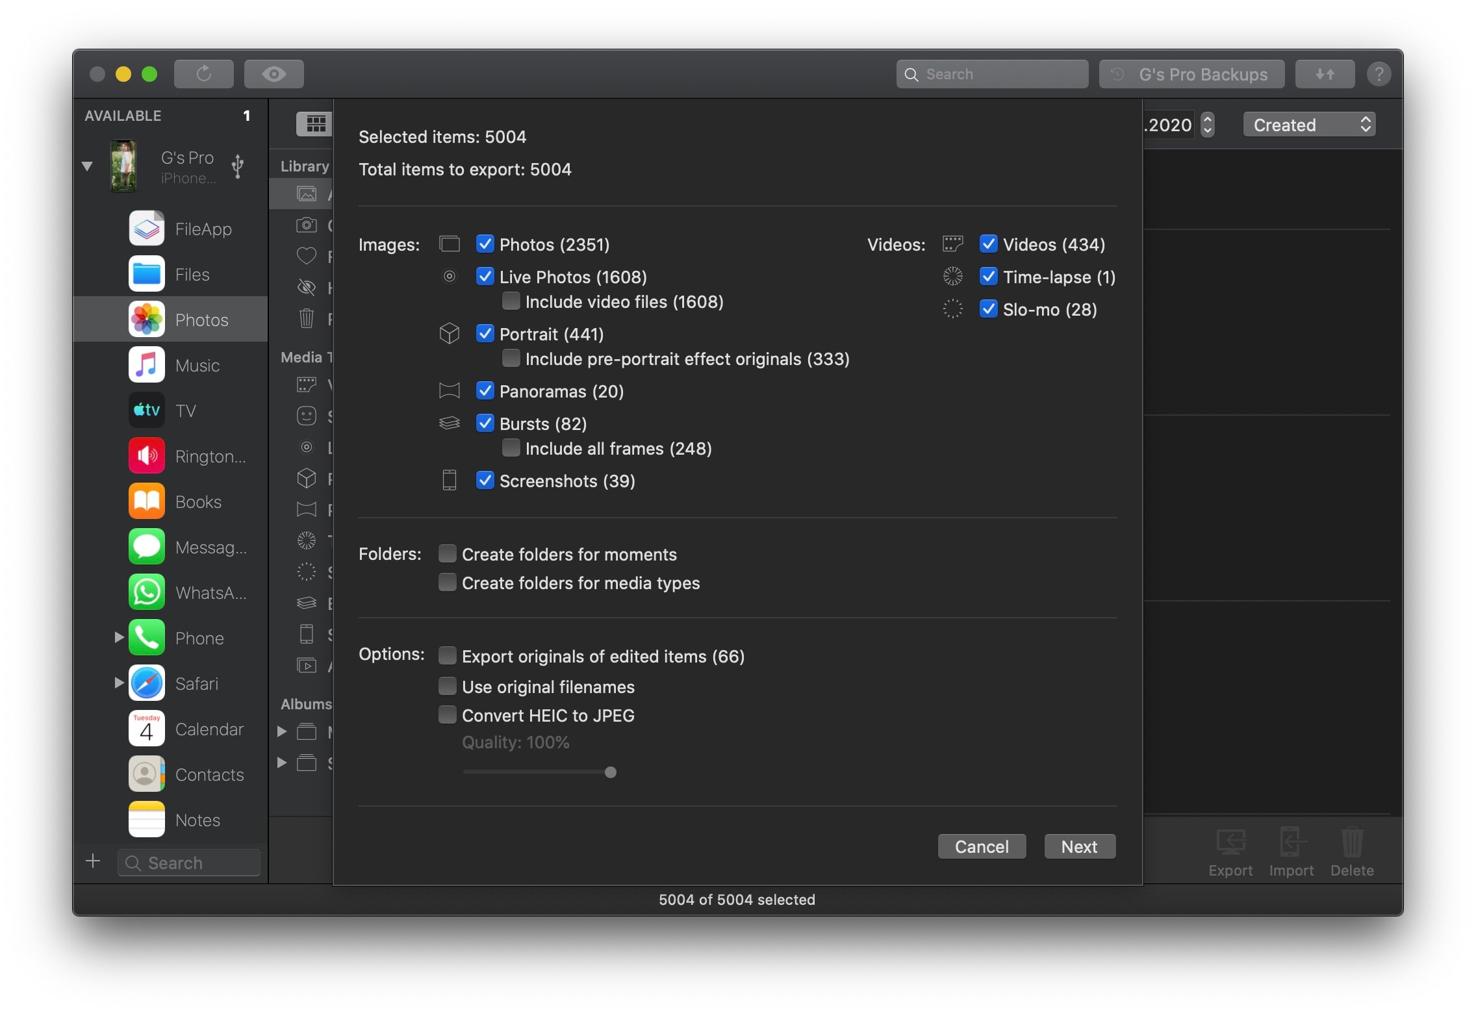This screenshot has height=1012, width=1476.
Task: Click the Photos app icon in sidebar
Action: click(x=146, y=320)
